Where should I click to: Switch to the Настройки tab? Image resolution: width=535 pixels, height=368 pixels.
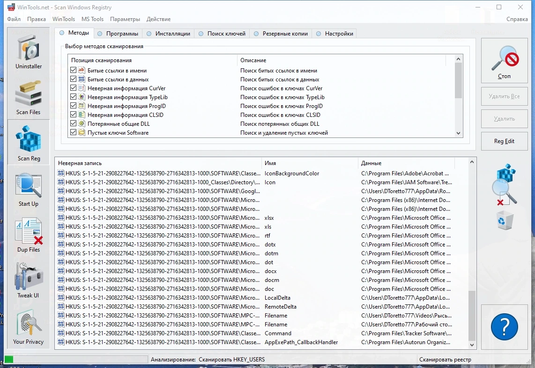click(334, 33)
